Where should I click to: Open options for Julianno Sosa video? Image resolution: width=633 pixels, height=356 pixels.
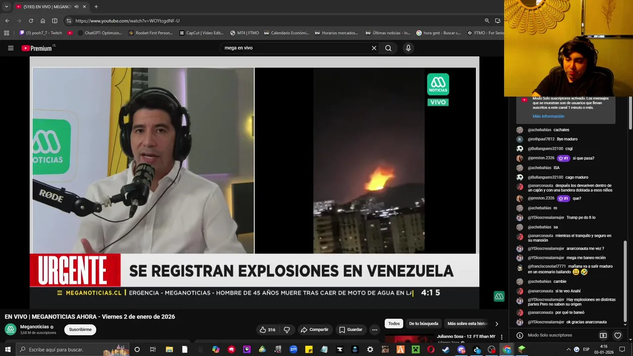coord(501,337)
